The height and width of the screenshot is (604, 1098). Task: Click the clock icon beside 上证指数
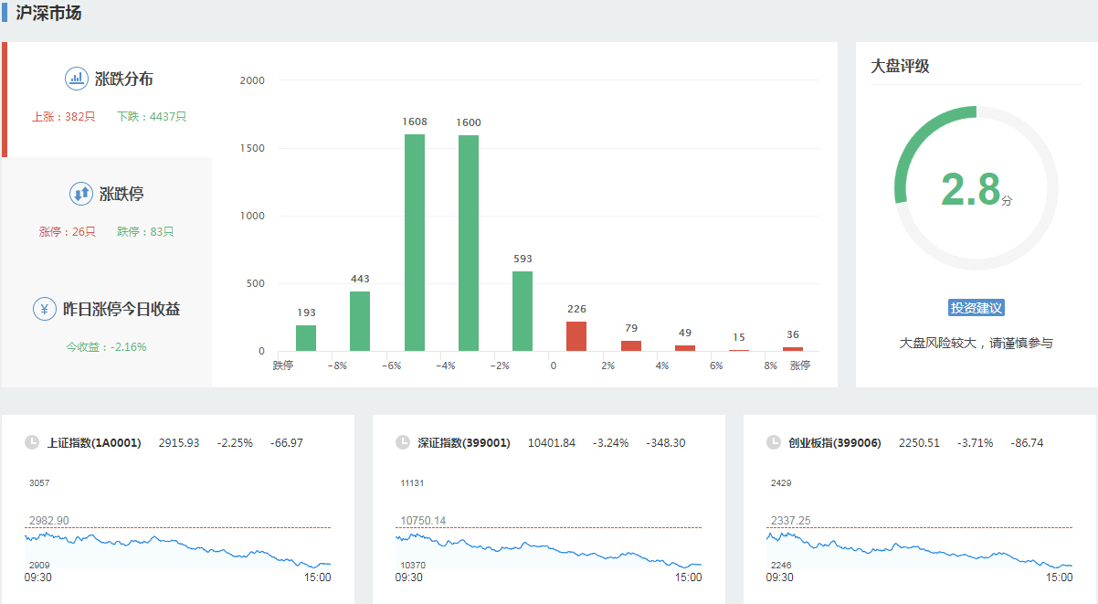coord(32,443)
